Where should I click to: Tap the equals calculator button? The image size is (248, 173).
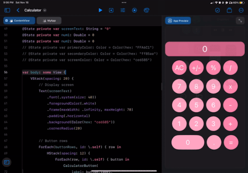pos(231,142)
